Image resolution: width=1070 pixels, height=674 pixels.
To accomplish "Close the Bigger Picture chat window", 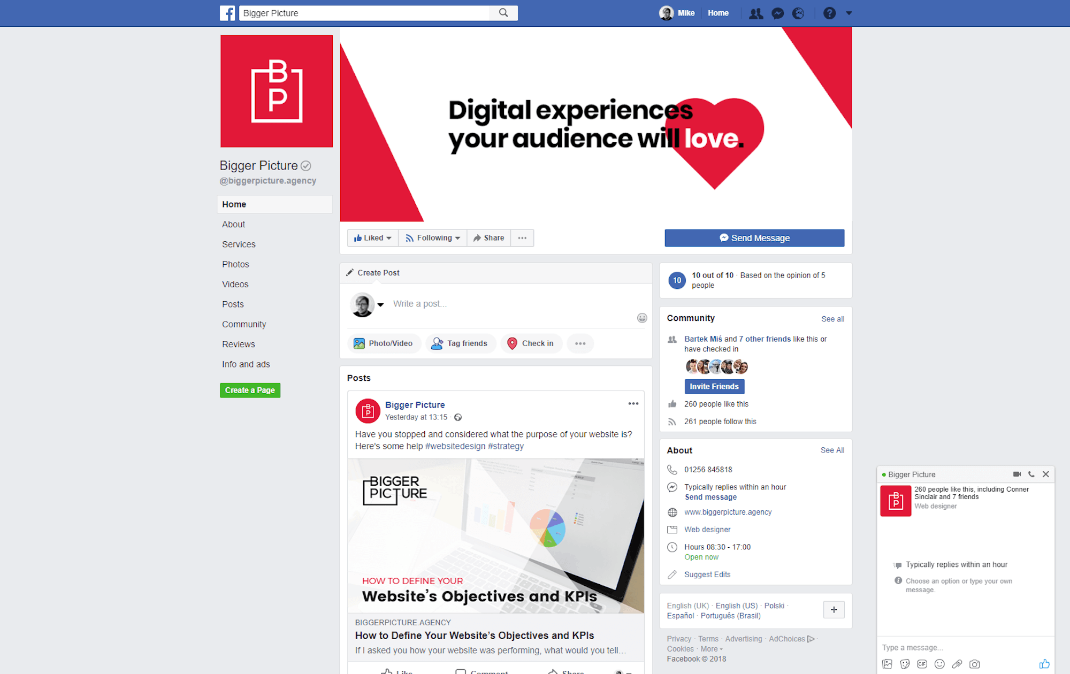I will click(1046, 474).
